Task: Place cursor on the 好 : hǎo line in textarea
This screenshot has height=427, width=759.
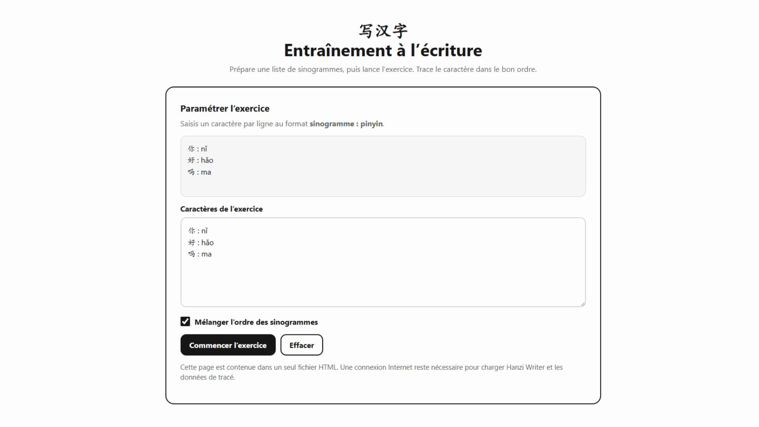Action: (201, 242)
